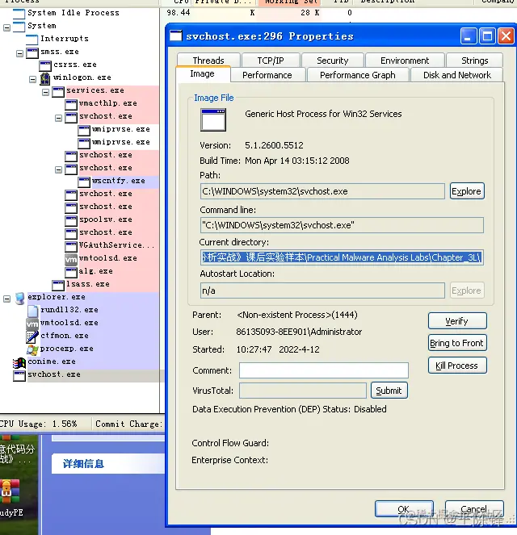Collapse the smss.exe tree node
This screenshot has width=517, height=535.
(x=20, y=53)
